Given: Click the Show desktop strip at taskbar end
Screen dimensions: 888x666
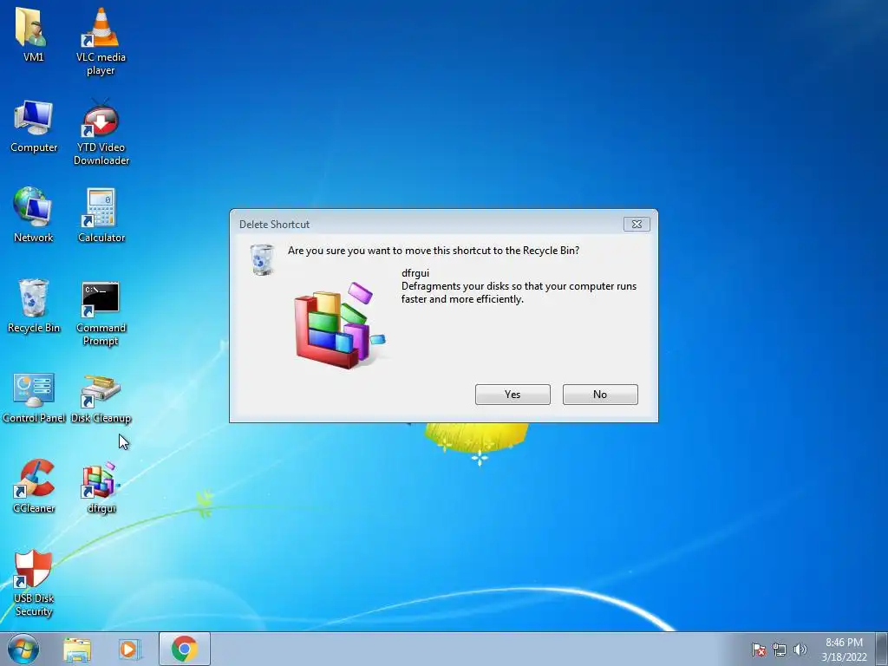Looking at the screenshot, I should click(882, 649).
